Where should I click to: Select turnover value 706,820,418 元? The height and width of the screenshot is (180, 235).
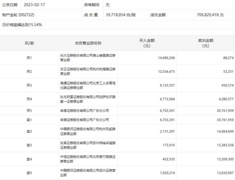click(210, 15)
